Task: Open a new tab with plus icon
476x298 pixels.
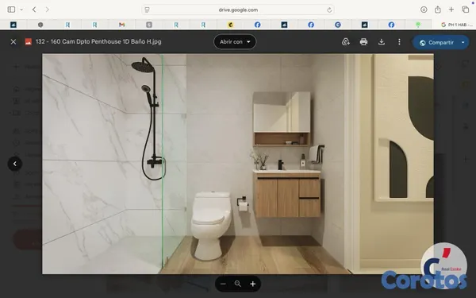Action: tap(451, 10)
